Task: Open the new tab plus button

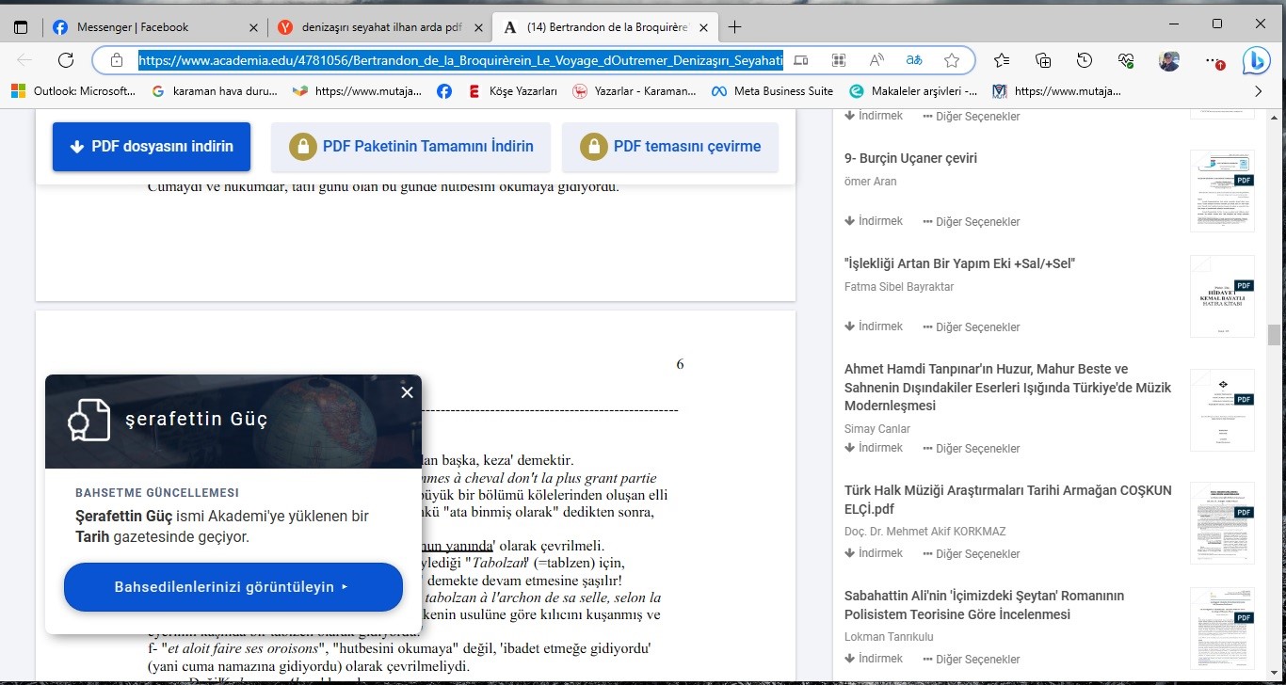Action: (x=735, y=27)
